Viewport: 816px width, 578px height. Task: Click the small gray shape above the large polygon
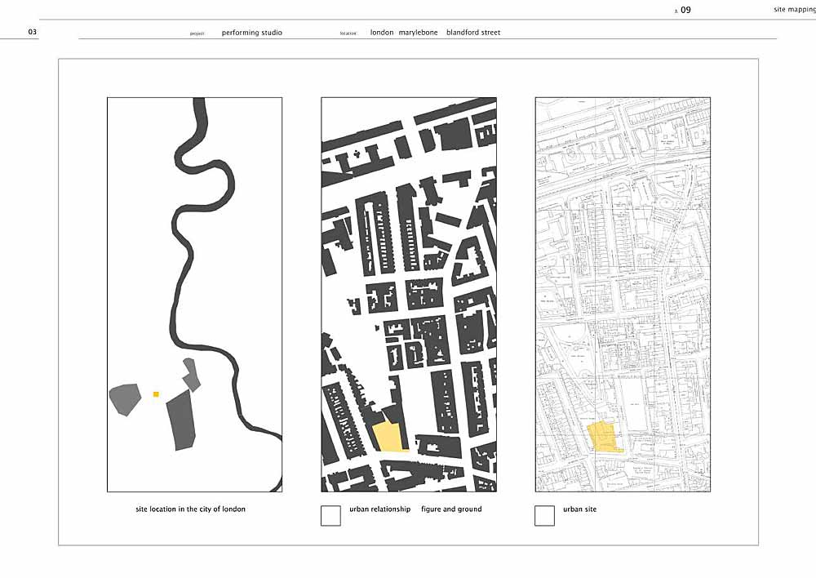click(191, 375)
